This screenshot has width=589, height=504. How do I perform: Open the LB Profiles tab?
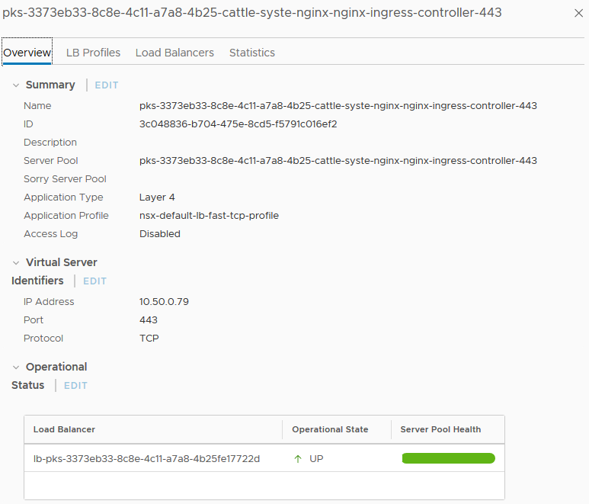[93, 53]
